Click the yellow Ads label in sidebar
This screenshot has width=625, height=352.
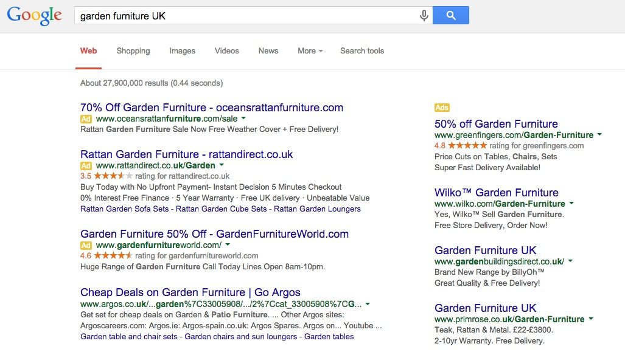(x=442, y=108)
